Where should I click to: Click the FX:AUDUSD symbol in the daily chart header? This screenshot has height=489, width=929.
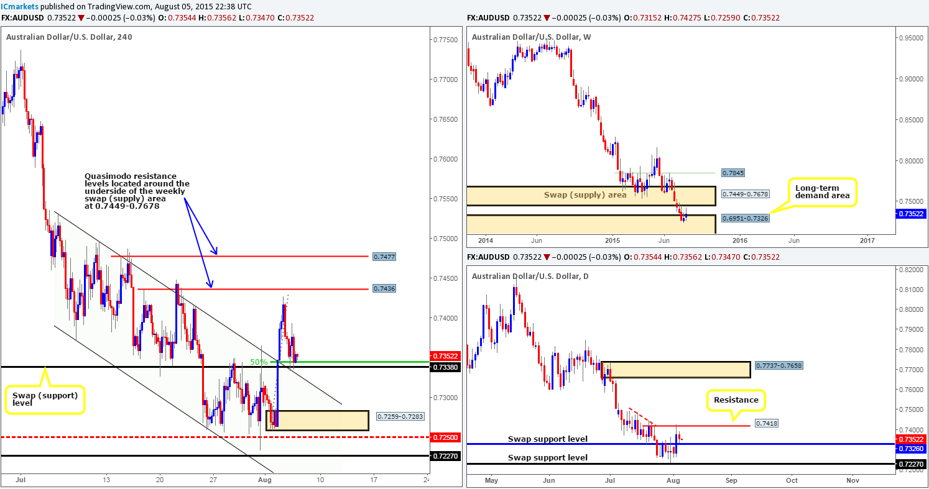click(x=488, y=257)
